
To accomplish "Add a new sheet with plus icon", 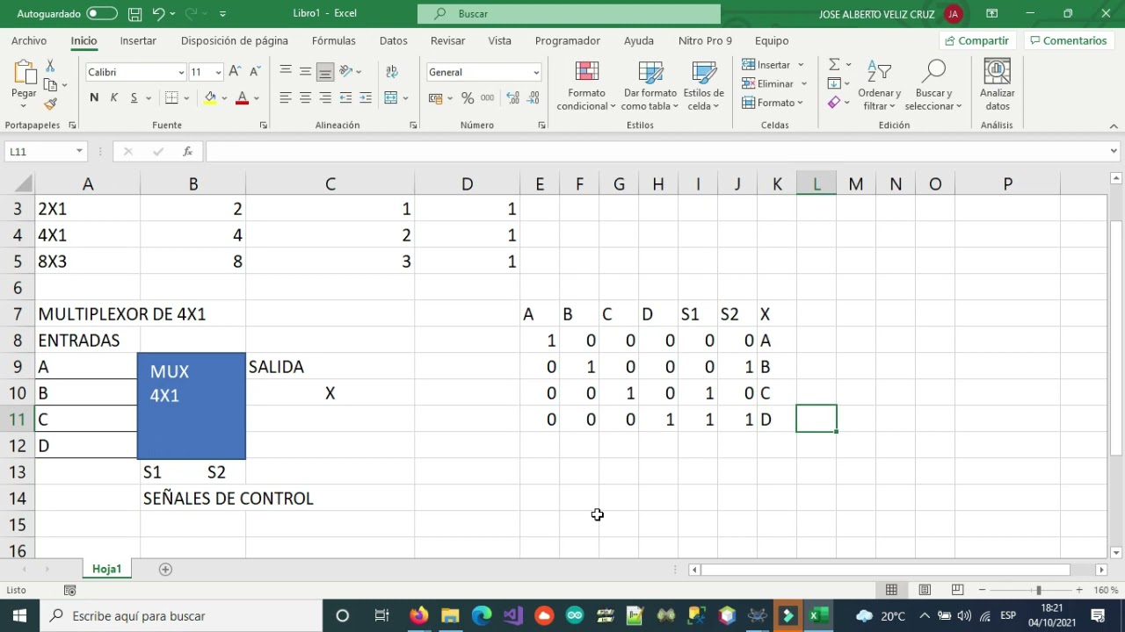I will (165, 569).
